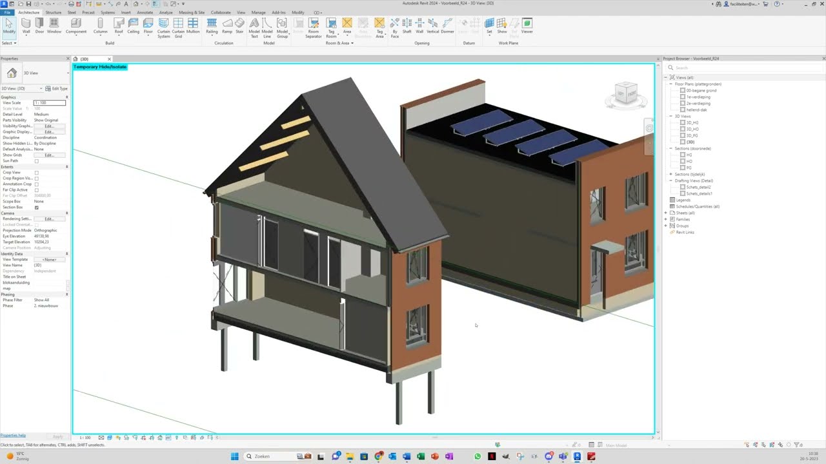The width and height of the screenshot is (826, 464).
Task: Click the Set work plane tool
Action: pos(489,26)
